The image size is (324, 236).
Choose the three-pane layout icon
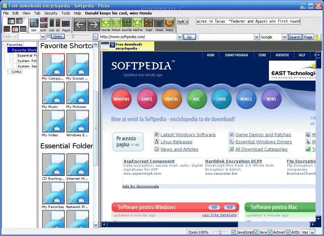click(11, 21)
